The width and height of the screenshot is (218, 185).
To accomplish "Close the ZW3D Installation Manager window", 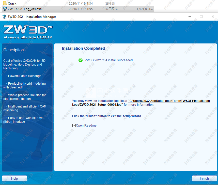I will point(213,17).
